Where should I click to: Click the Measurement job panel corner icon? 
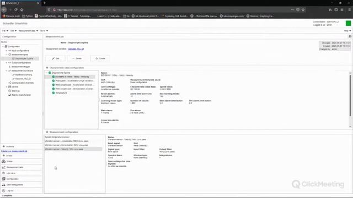tap(350, 36)
